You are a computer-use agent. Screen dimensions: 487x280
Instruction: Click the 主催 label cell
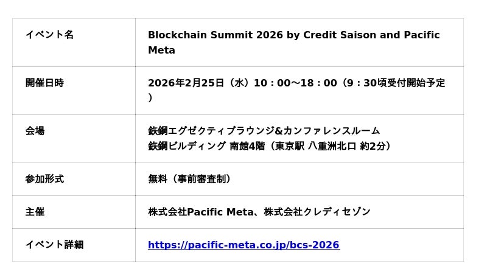click(35, 212)
